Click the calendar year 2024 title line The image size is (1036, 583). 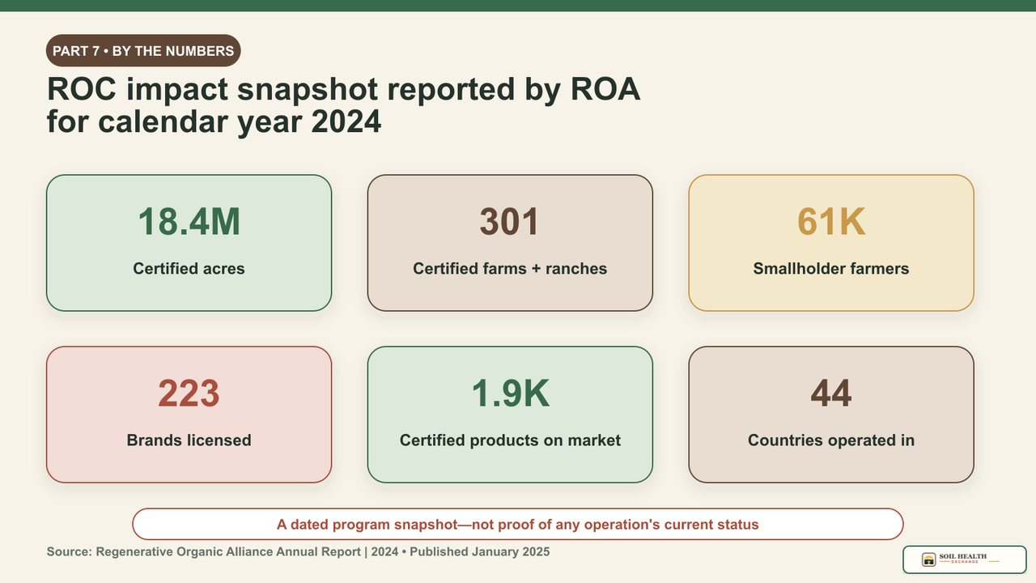click(214, 122)
